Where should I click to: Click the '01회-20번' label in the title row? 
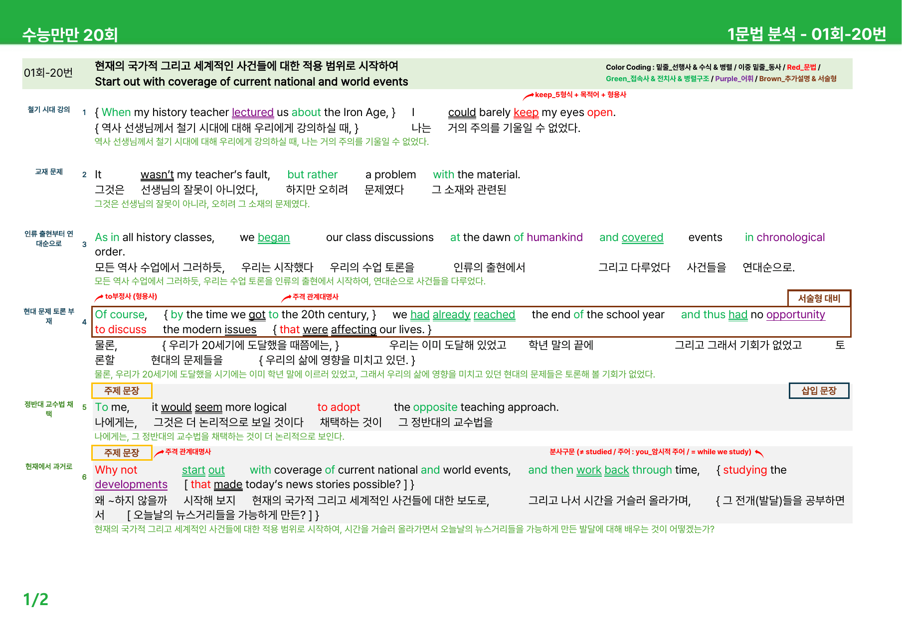48,73
